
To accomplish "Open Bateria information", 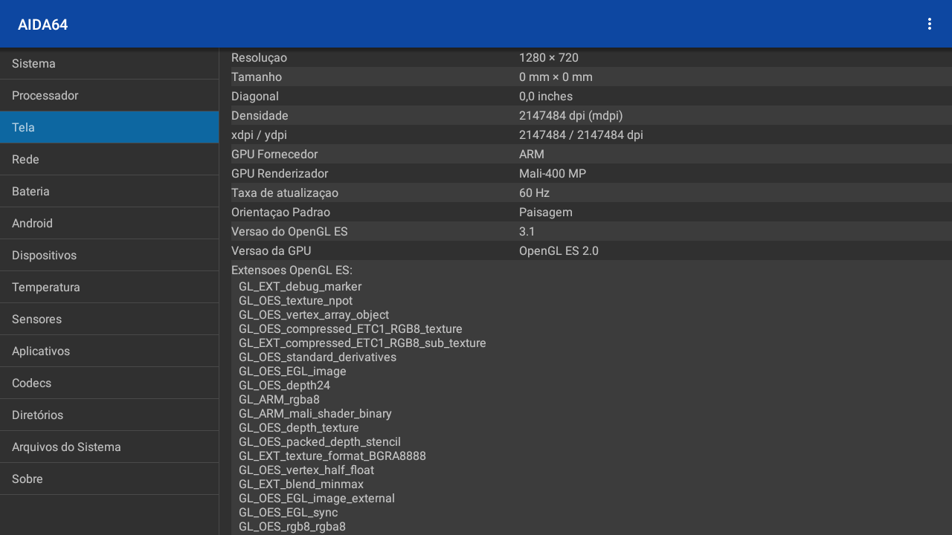I will coord(109,192).
